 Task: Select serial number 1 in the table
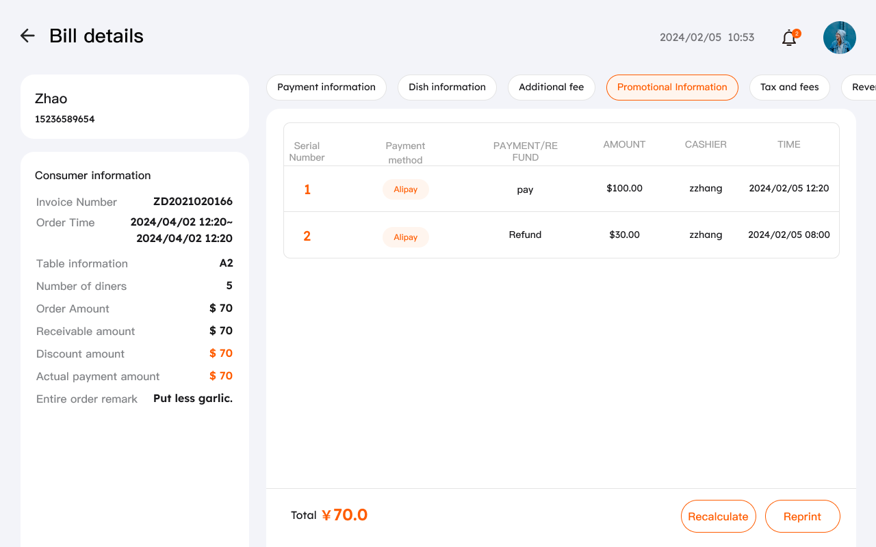[307, 189]
